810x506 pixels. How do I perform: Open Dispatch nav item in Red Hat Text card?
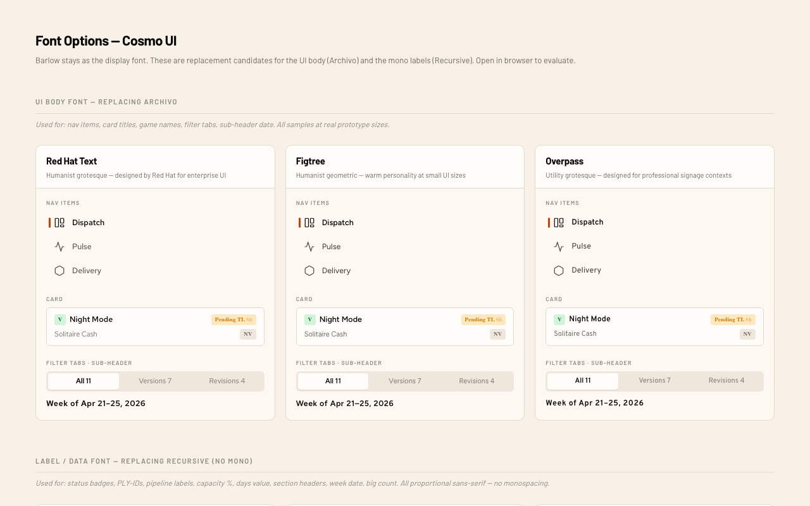click(155, 223)
